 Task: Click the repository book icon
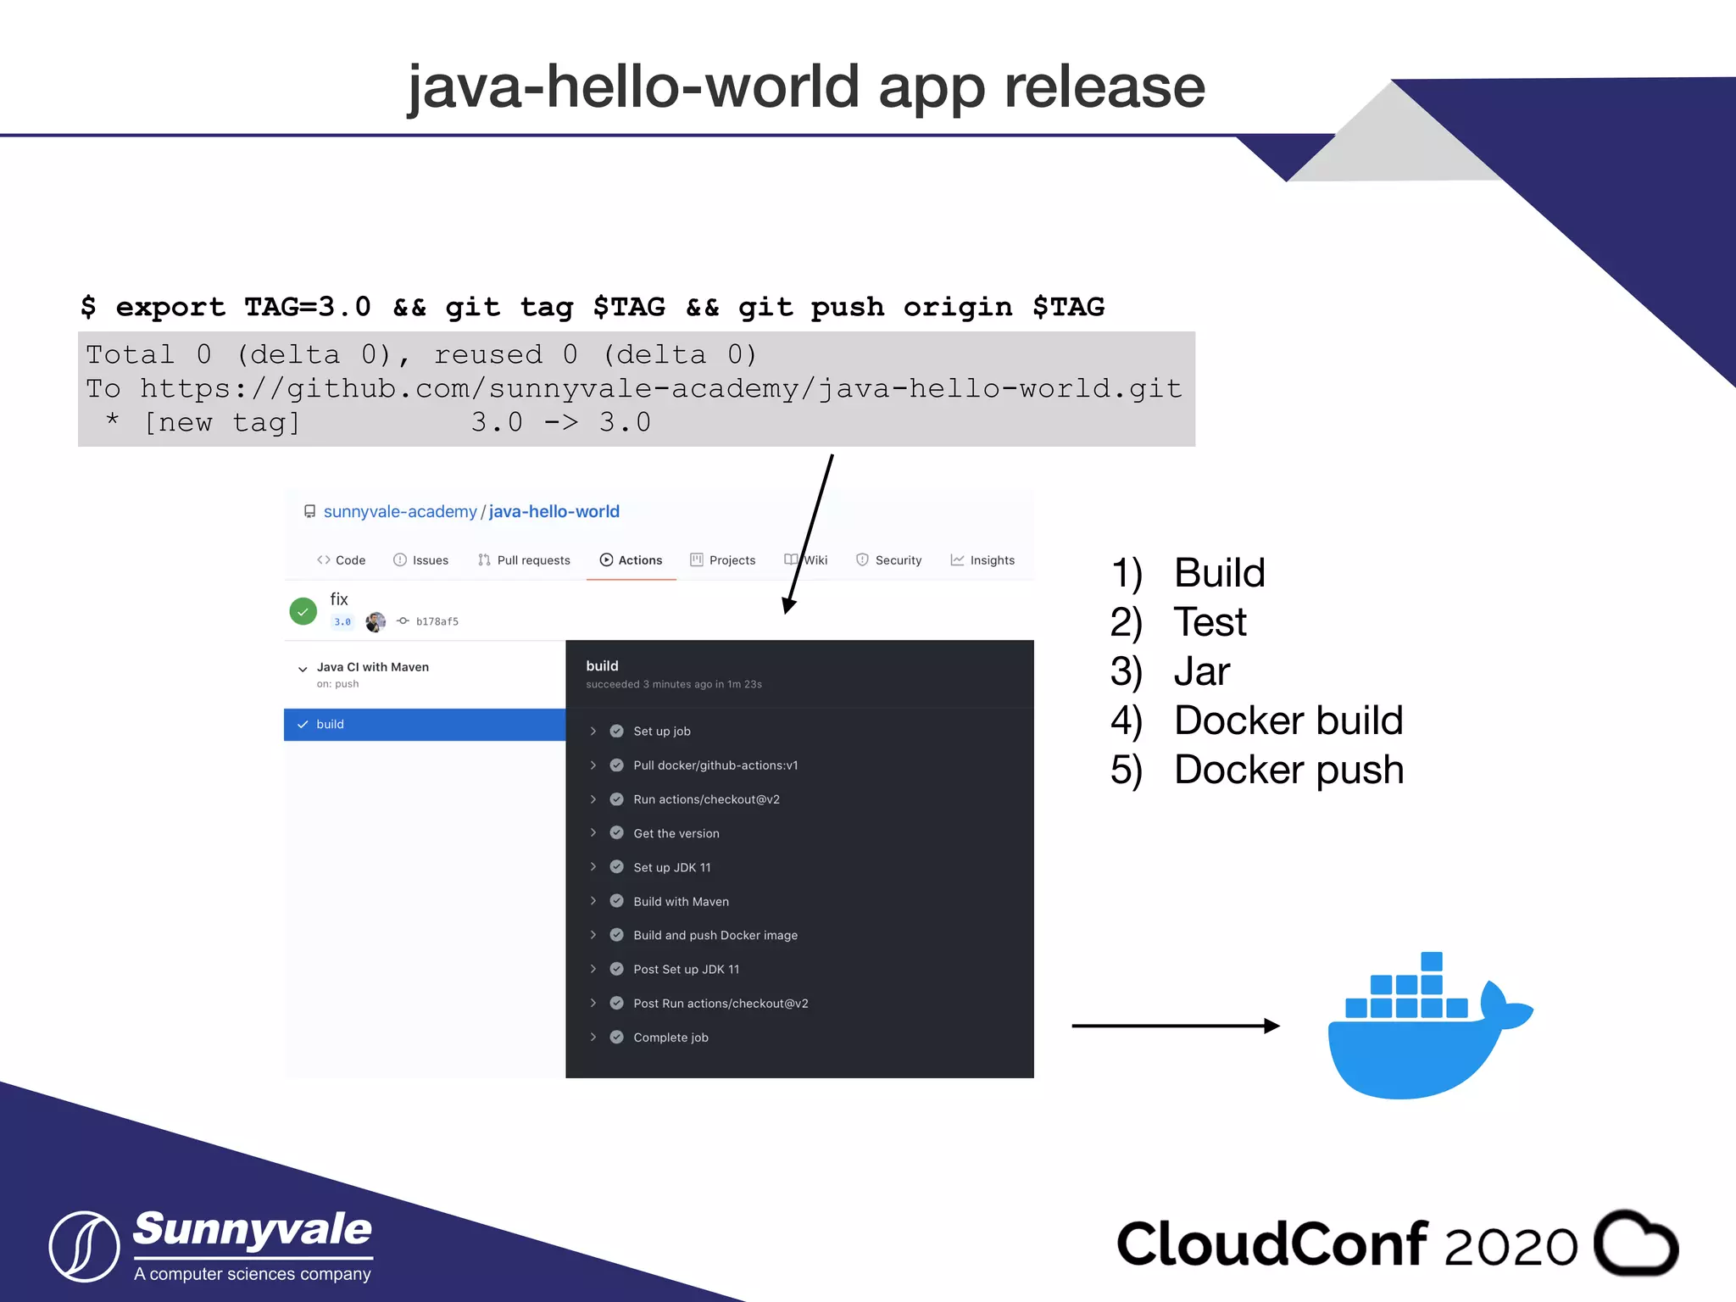coord(309,512)
